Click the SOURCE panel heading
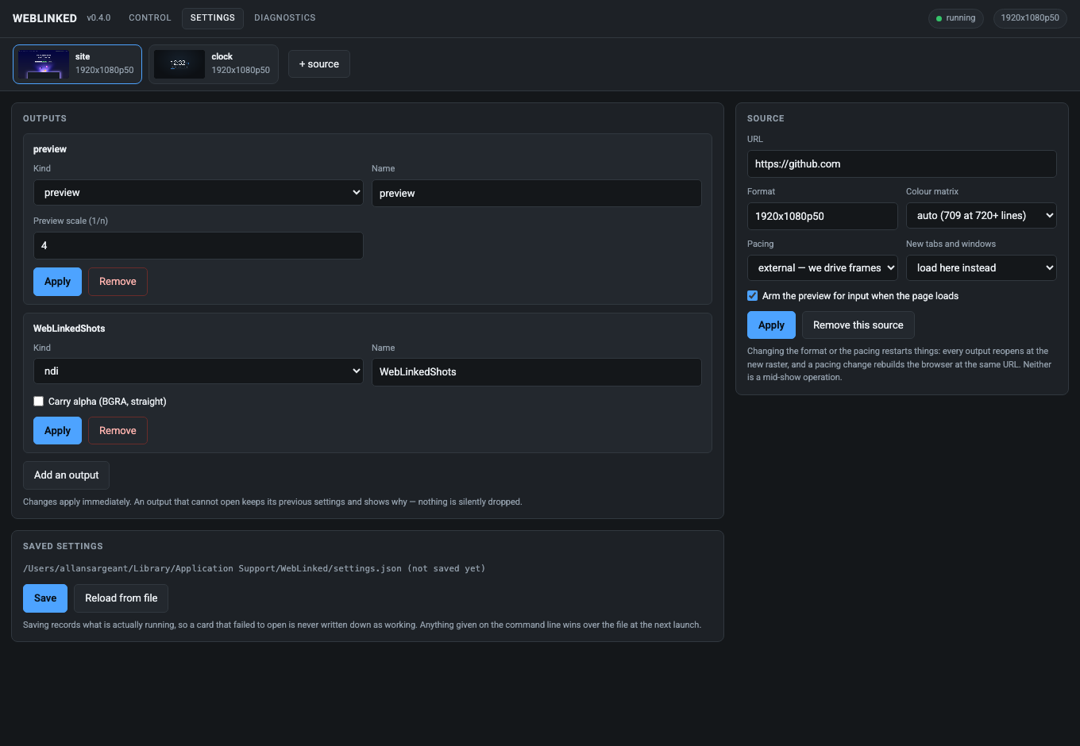Image resolution: width=1080 pixels, height=746 pixels. pos(766,118)
